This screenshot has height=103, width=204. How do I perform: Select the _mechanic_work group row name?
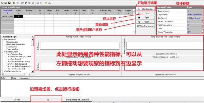7,16
